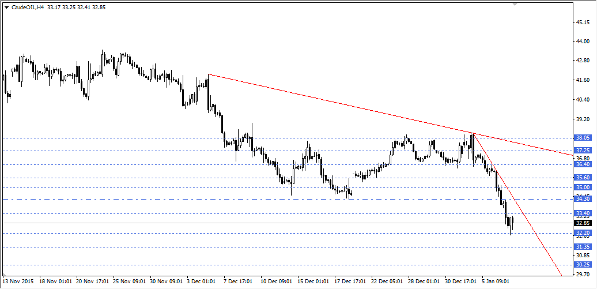This screenshot has height=289, width=597.
Task: Select the 33.40 price level label
Action: tap(583, 213)
